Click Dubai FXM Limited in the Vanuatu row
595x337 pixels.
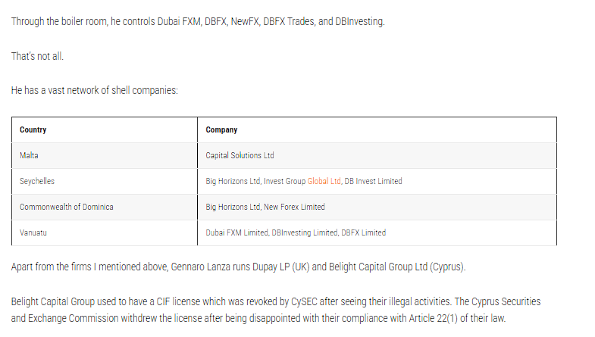coord(236,232)
